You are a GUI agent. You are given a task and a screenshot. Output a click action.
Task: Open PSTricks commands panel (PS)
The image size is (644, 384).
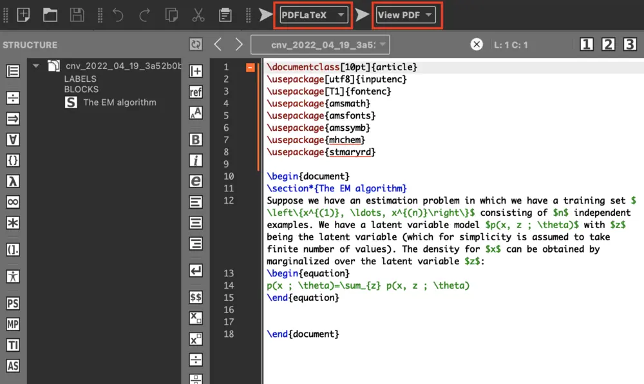(13, 303)
